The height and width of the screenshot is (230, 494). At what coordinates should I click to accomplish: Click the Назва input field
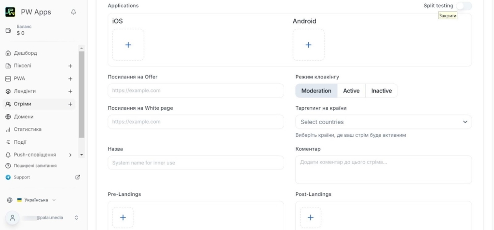click(196, 163)
